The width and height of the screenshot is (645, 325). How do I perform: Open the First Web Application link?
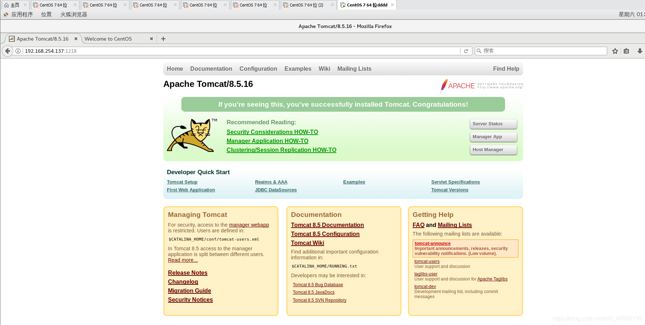click(x=191, y=190)
